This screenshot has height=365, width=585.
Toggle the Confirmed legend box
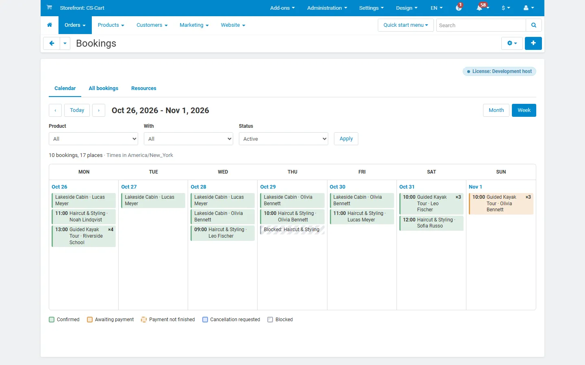52,320
